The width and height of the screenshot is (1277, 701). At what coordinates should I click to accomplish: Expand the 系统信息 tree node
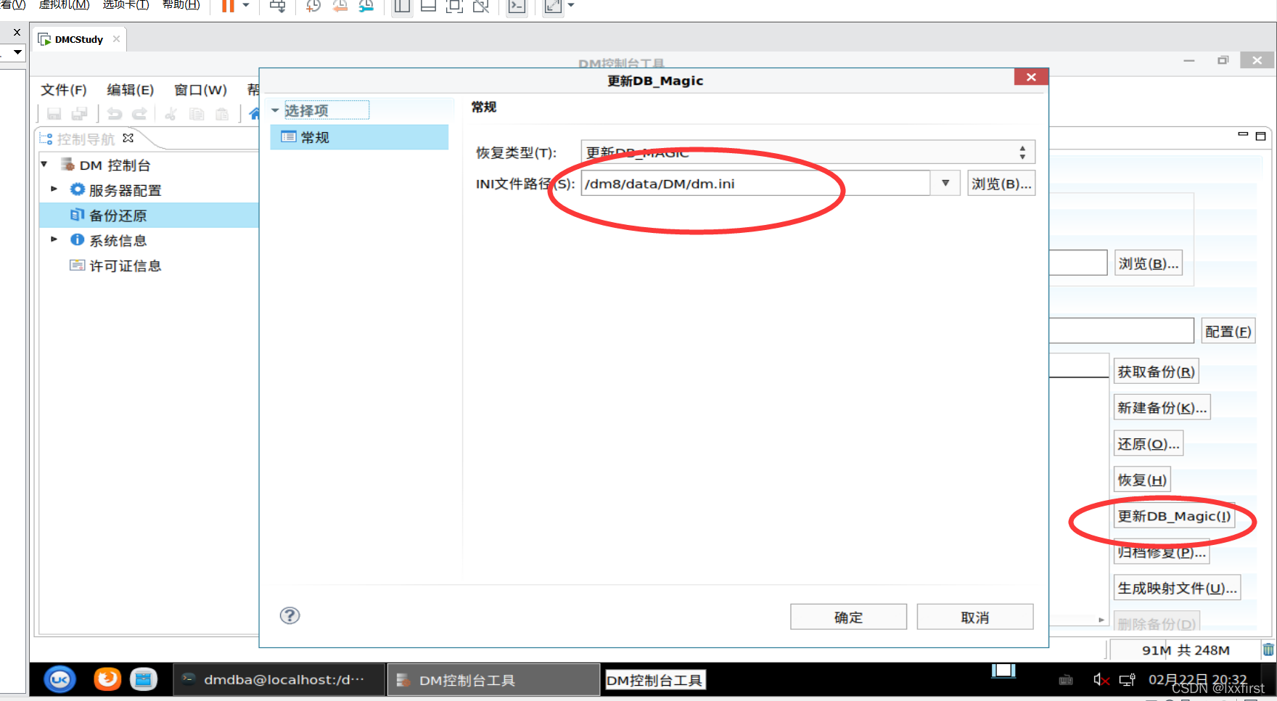tap(54, 239)
